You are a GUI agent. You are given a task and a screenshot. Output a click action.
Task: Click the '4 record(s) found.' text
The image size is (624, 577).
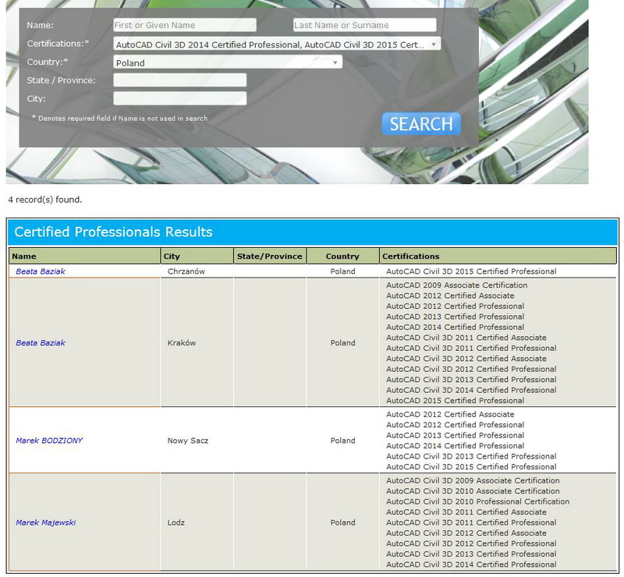(45, 200)
